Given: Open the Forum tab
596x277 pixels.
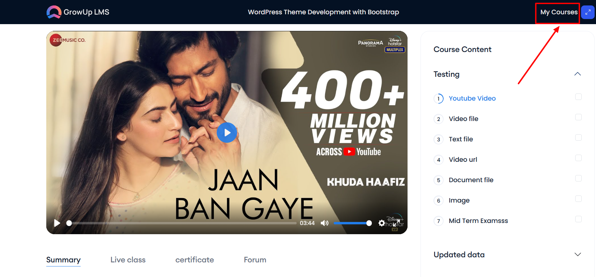Looking at the screenshot, I should [255, 260].
